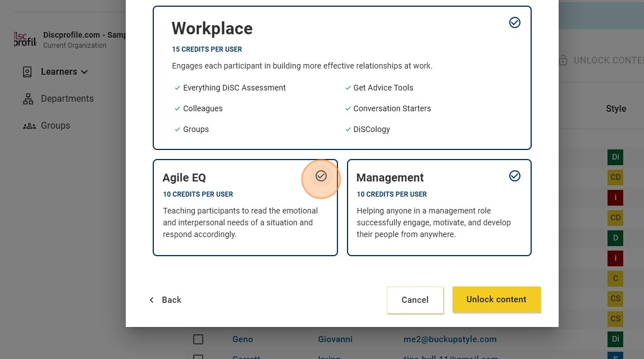Click the Colleagues feature item
Viewport: 644px width, 359px height.
pos(203,108)
